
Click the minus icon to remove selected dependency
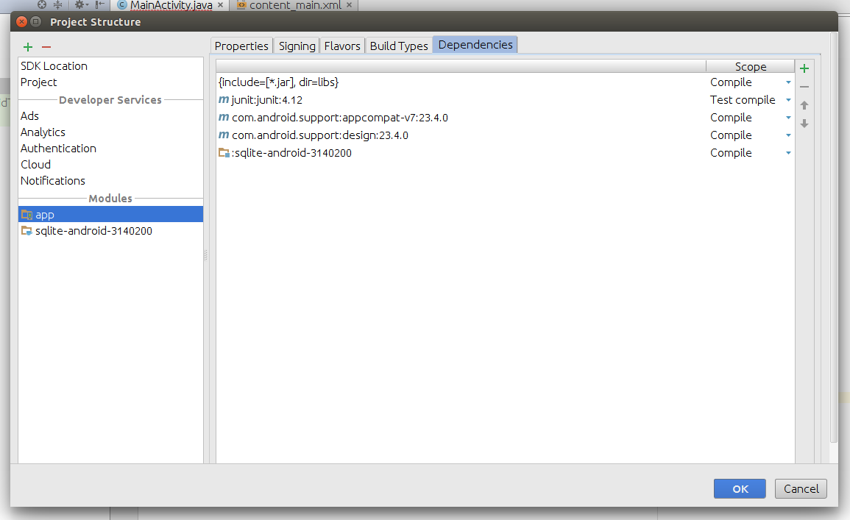click(804, 87)
